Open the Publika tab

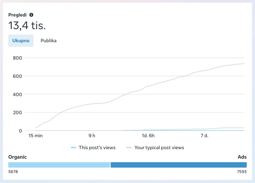48,41
